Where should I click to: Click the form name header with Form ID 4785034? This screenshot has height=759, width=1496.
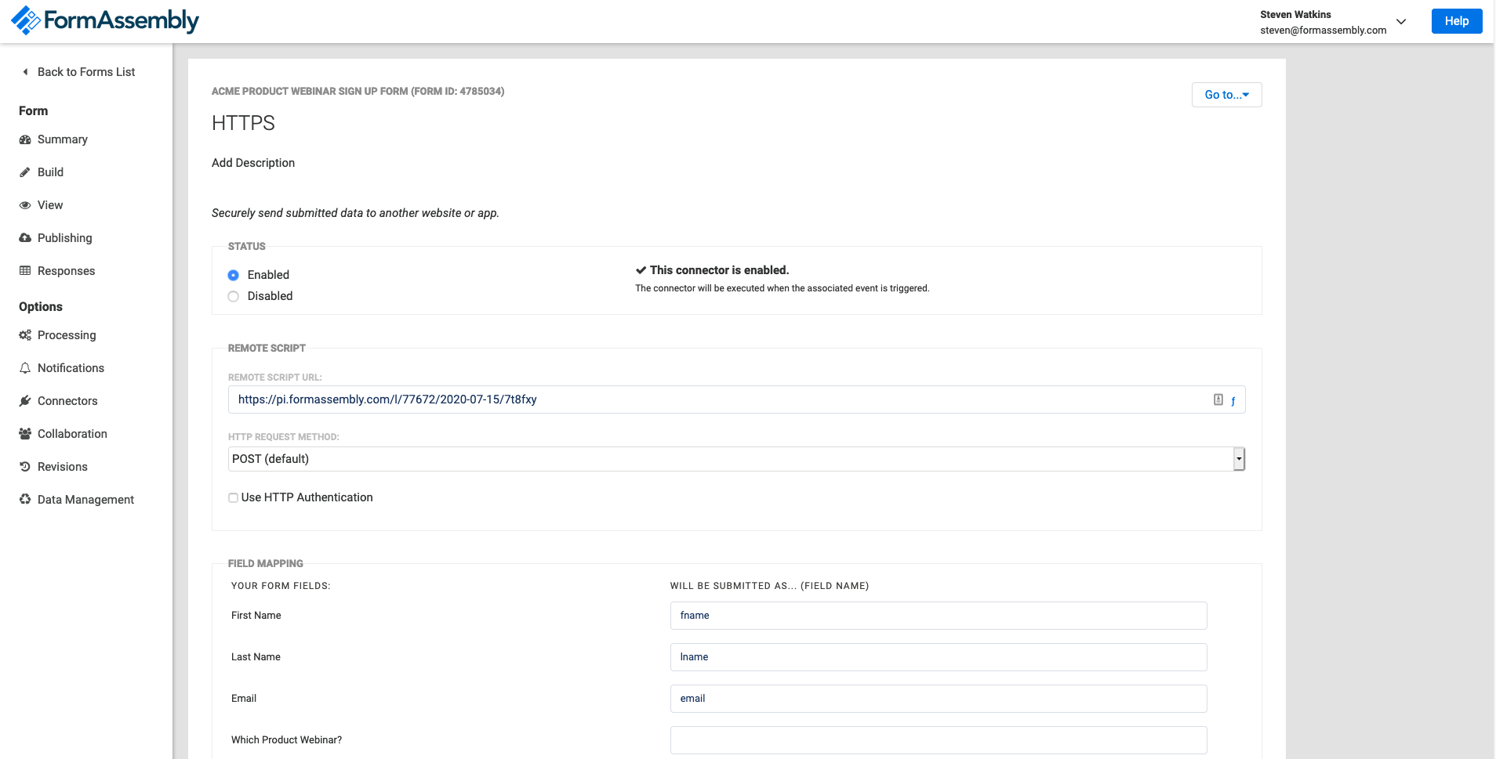tap(358, 92)
